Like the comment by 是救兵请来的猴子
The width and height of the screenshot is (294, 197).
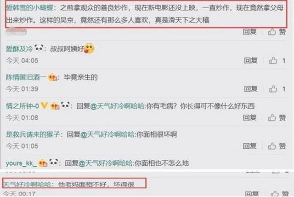point(277,146)
